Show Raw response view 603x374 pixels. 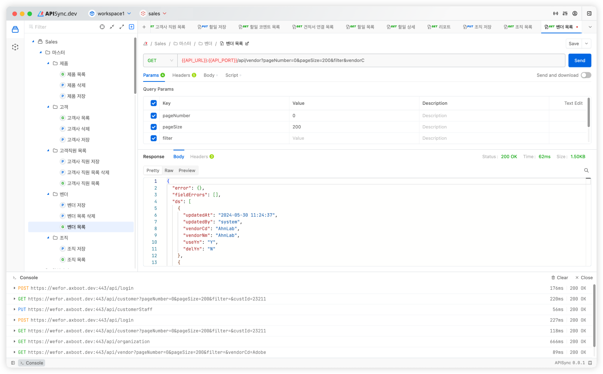(169, 170)
